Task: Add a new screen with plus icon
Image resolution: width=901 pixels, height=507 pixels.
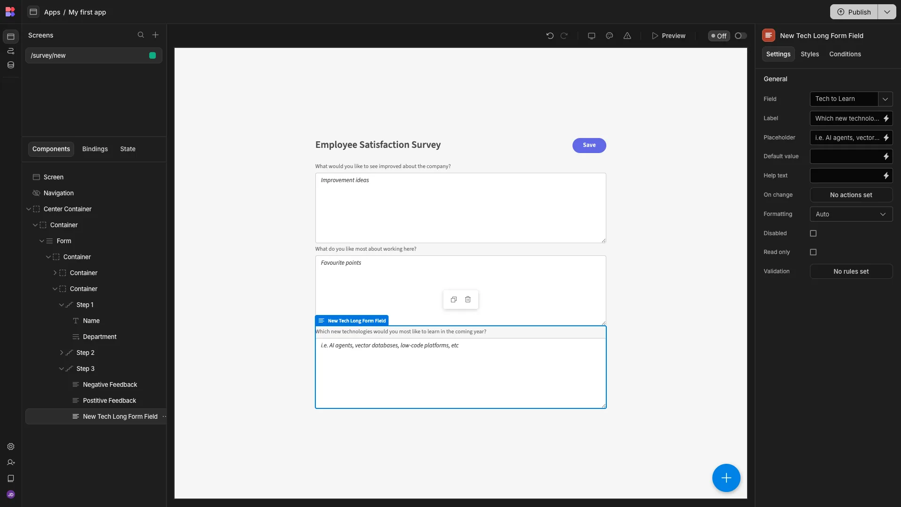Action: [155, 35]
